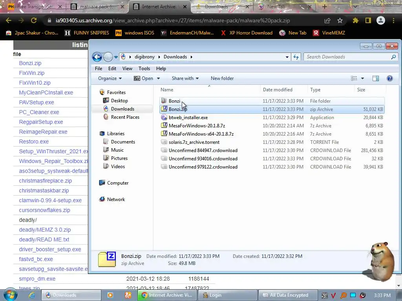Open the Tools menu in Explorer
The height and width of the screenshot is (301, 402).
click(144, 68)
